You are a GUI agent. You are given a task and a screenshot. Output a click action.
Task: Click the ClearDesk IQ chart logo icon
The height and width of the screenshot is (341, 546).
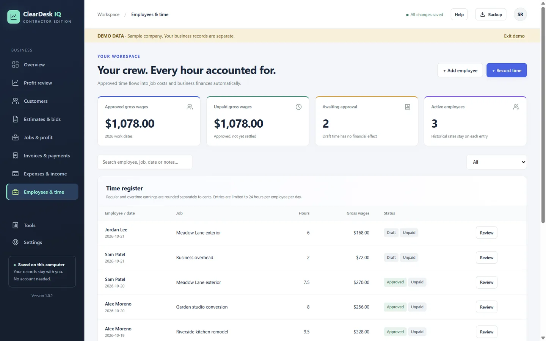coord(14,17)
